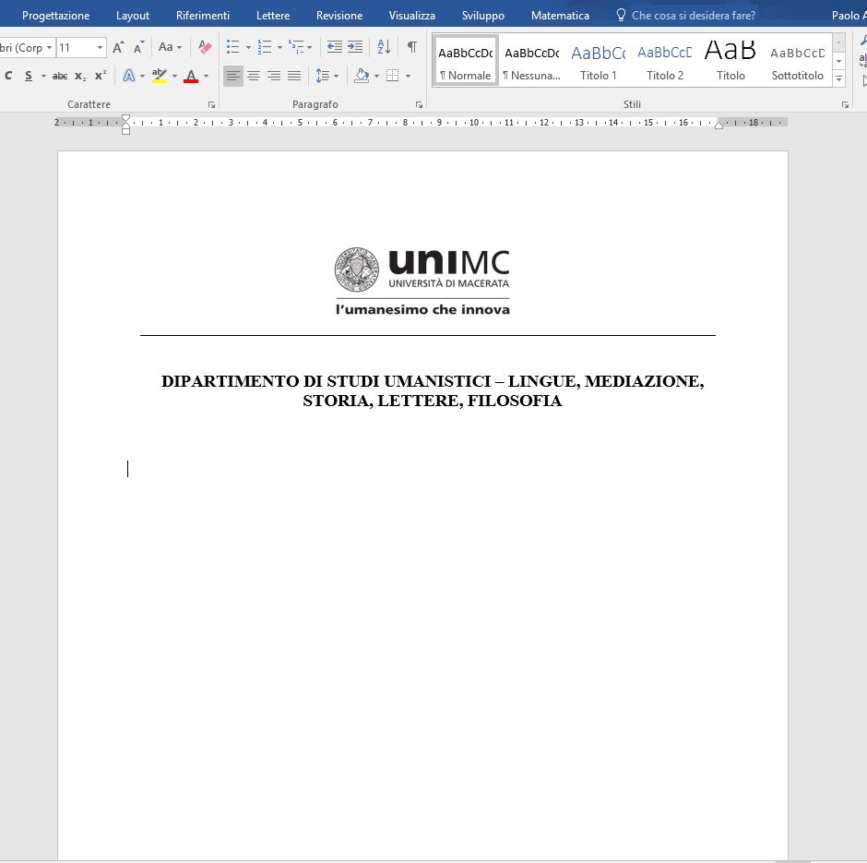
Task: Toggle superscript formatting
Action: click(x=101, y=76)
